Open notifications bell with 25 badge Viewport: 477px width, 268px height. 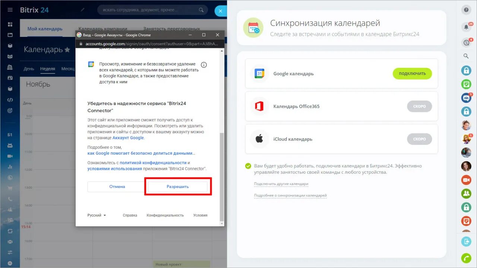(466, 27)
